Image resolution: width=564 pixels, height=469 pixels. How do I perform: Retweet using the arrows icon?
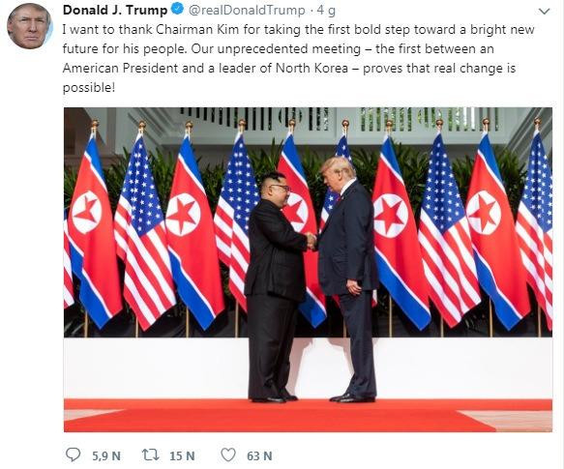point(151,454)
